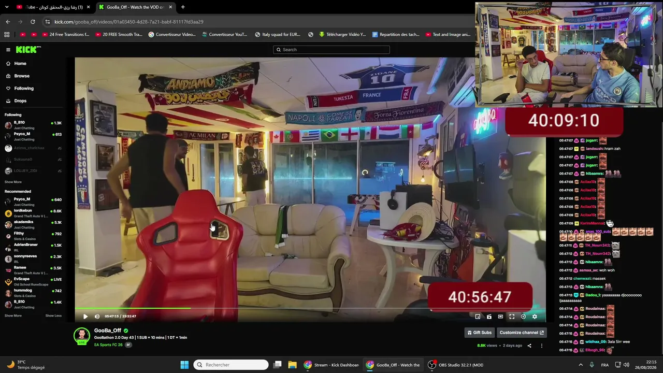The width and height of the screenshot is (663, 373).
Task: Toggle mini player mode
Action: (478, 317)
